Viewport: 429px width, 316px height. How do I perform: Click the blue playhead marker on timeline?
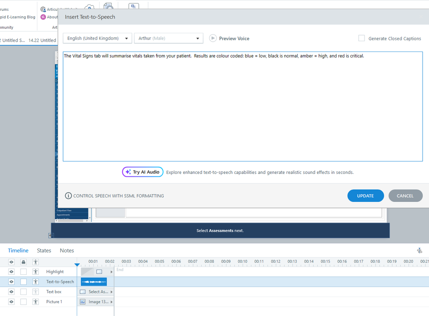77,265
